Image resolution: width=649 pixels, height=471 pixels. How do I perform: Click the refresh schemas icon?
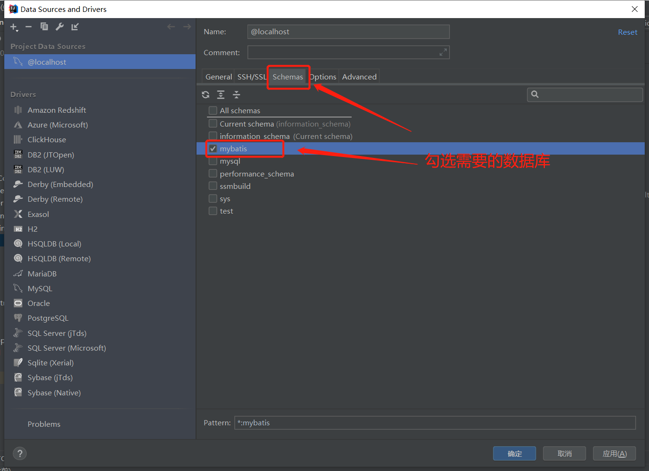206,95
